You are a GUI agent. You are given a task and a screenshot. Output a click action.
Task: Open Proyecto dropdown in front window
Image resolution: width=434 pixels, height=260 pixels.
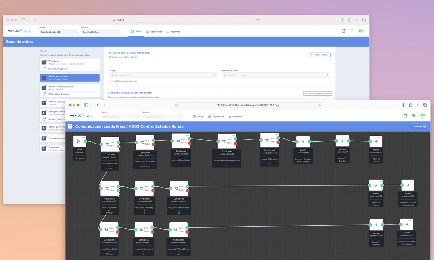click(x=163, y=117)
